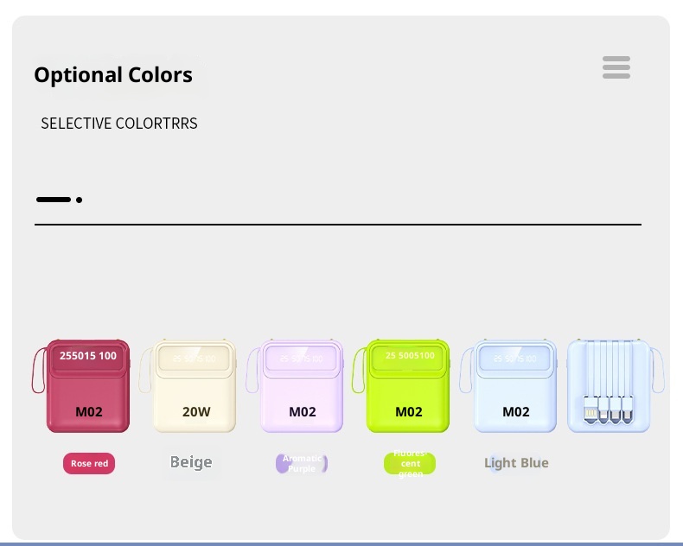Screen dimensions: 683x546
Task: Select the rose red power bank image
Action: [88, 386]
